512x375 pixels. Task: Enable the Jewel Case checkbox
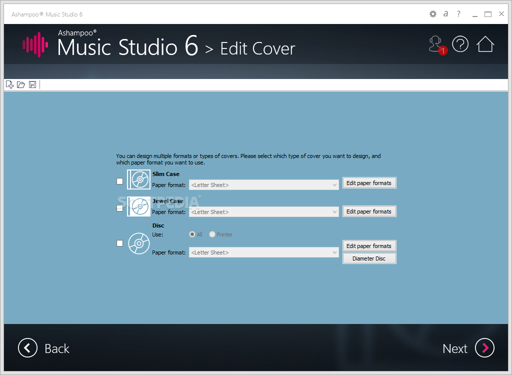point(120,208)
